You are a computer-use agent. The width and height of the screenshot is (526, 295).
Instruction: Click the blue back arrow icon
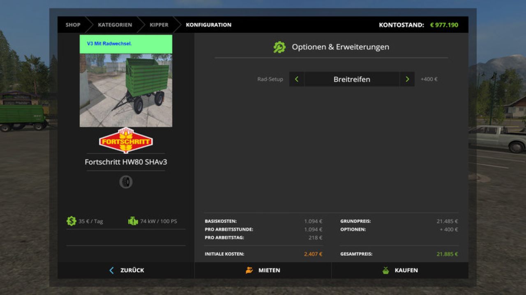pyautogui.click(x=111, y=270)
